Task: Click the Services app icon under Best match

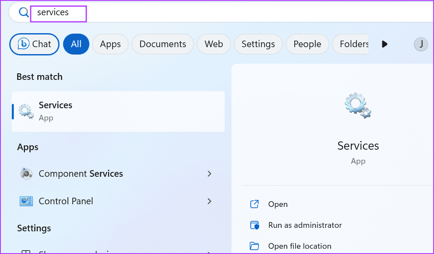Action: click(x=25, y=111)
